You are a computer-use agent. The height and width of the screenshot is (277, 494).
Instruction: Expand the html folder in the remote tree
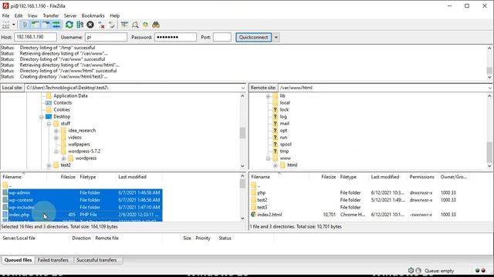point(276,165)
